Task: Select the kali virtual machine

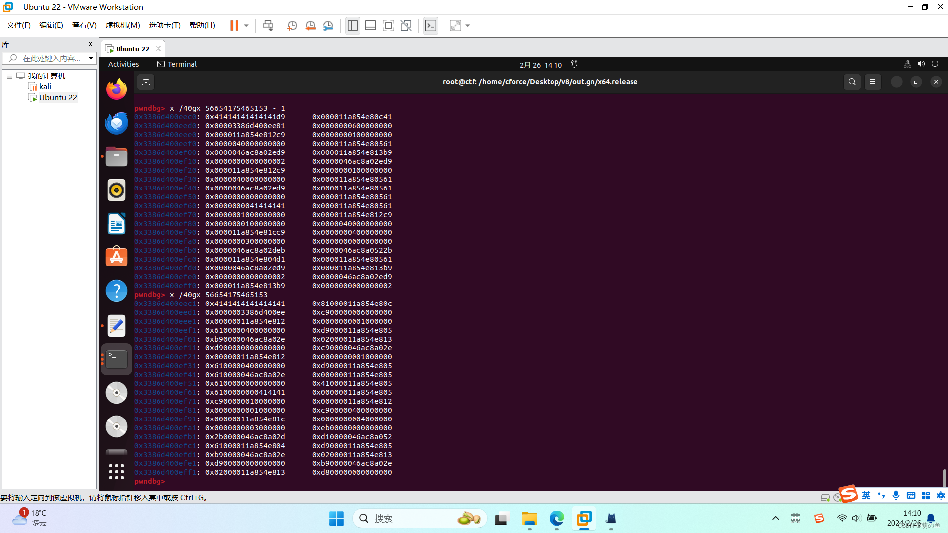Action: click(x=45, y=86)
